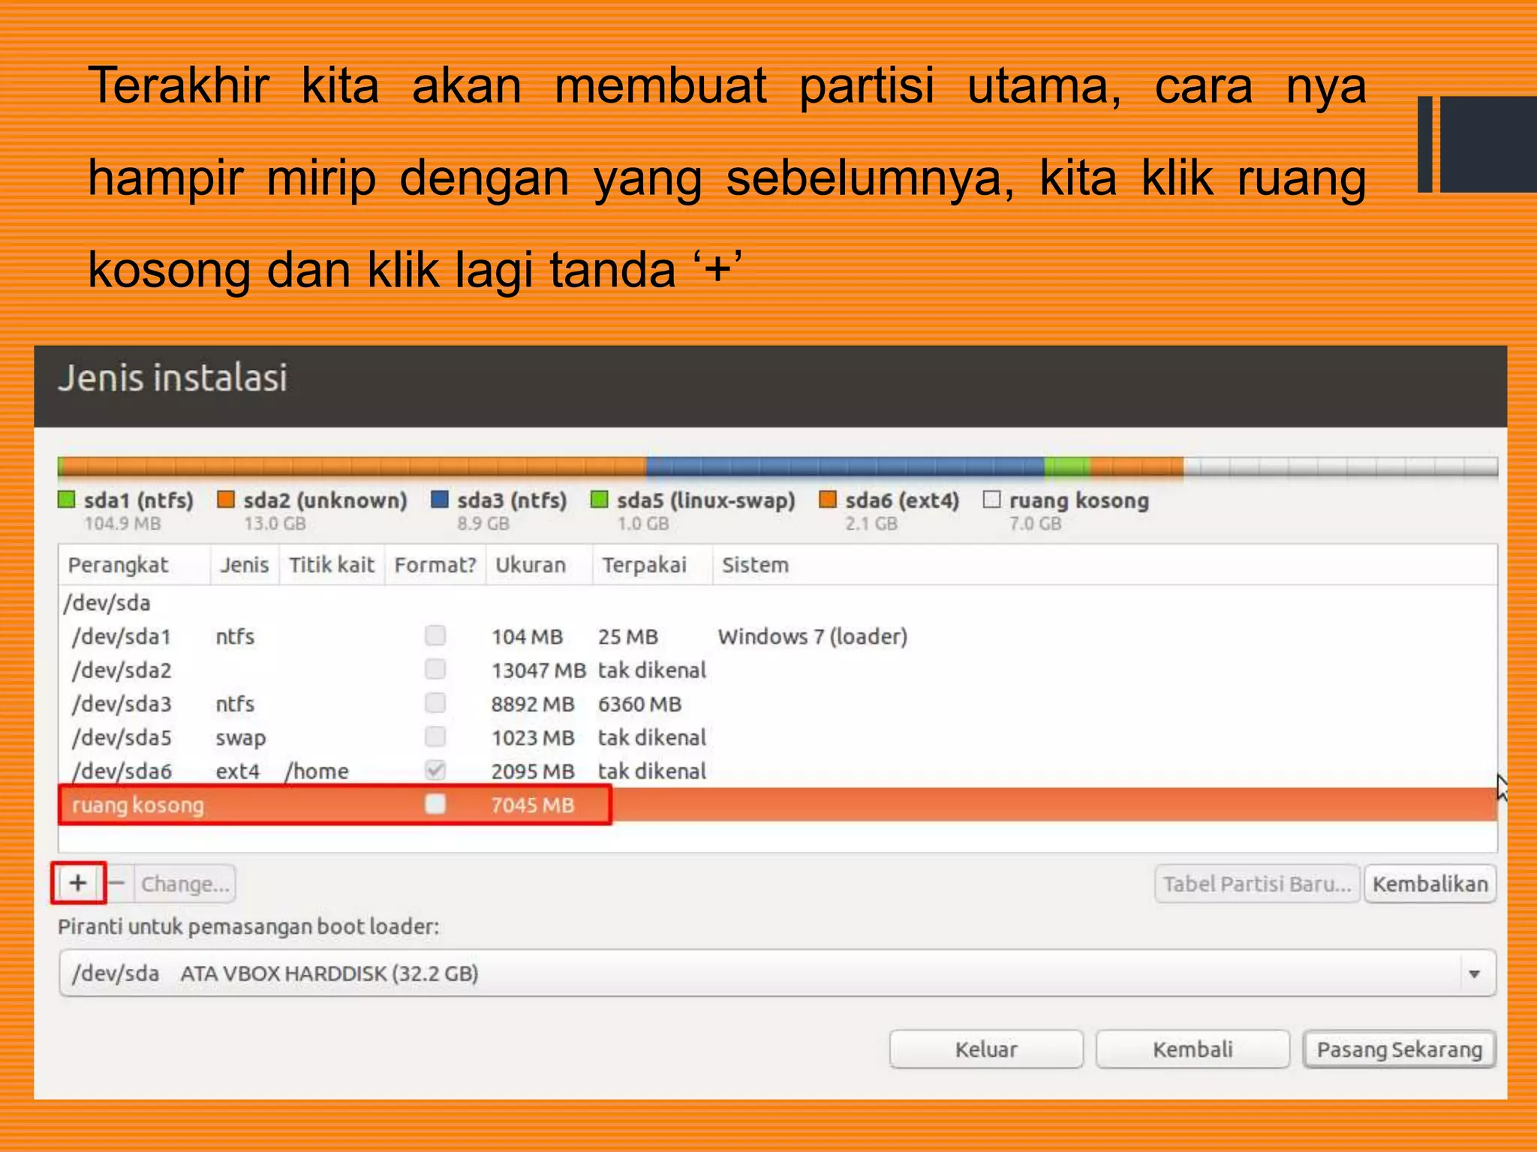Screen dimensions: 1537x1152
Task: Select the /dev/sda2 partition row
Action: click(778, 670)
